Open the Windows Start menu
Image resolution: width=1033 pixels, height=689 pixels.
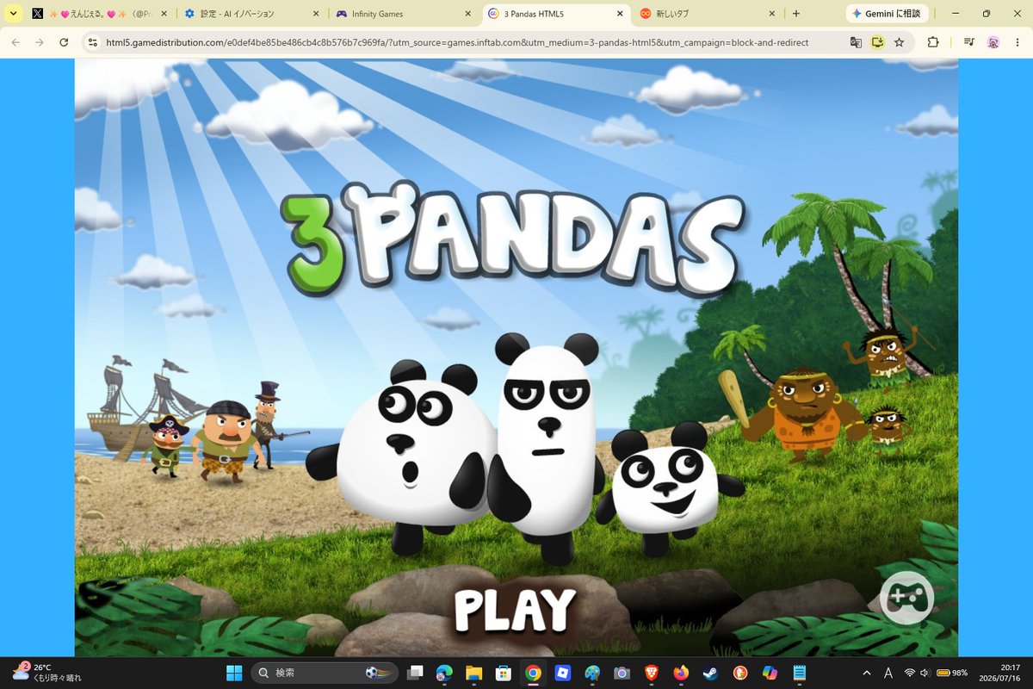point(233,673)
